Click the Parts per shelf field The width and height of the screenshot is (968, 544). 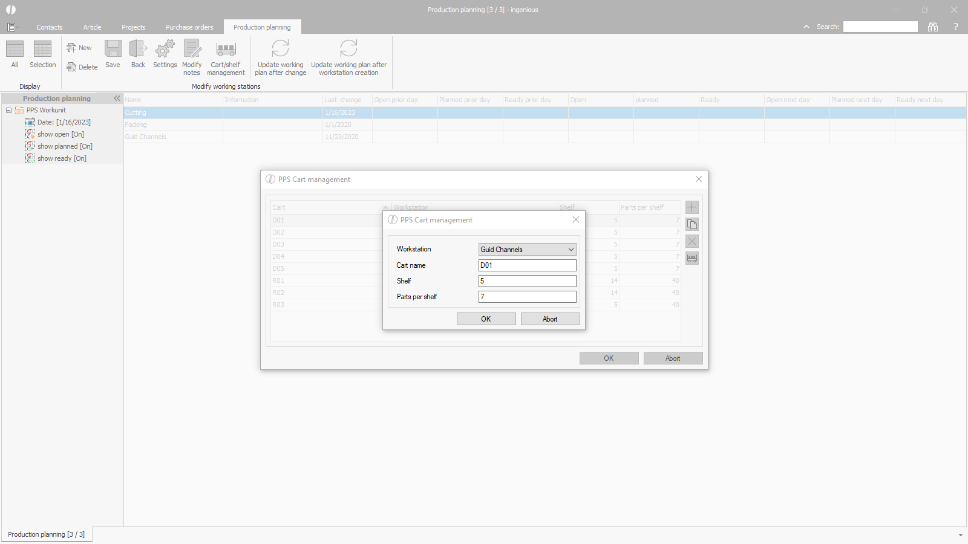pyautogui.click(x=527, y=297)
